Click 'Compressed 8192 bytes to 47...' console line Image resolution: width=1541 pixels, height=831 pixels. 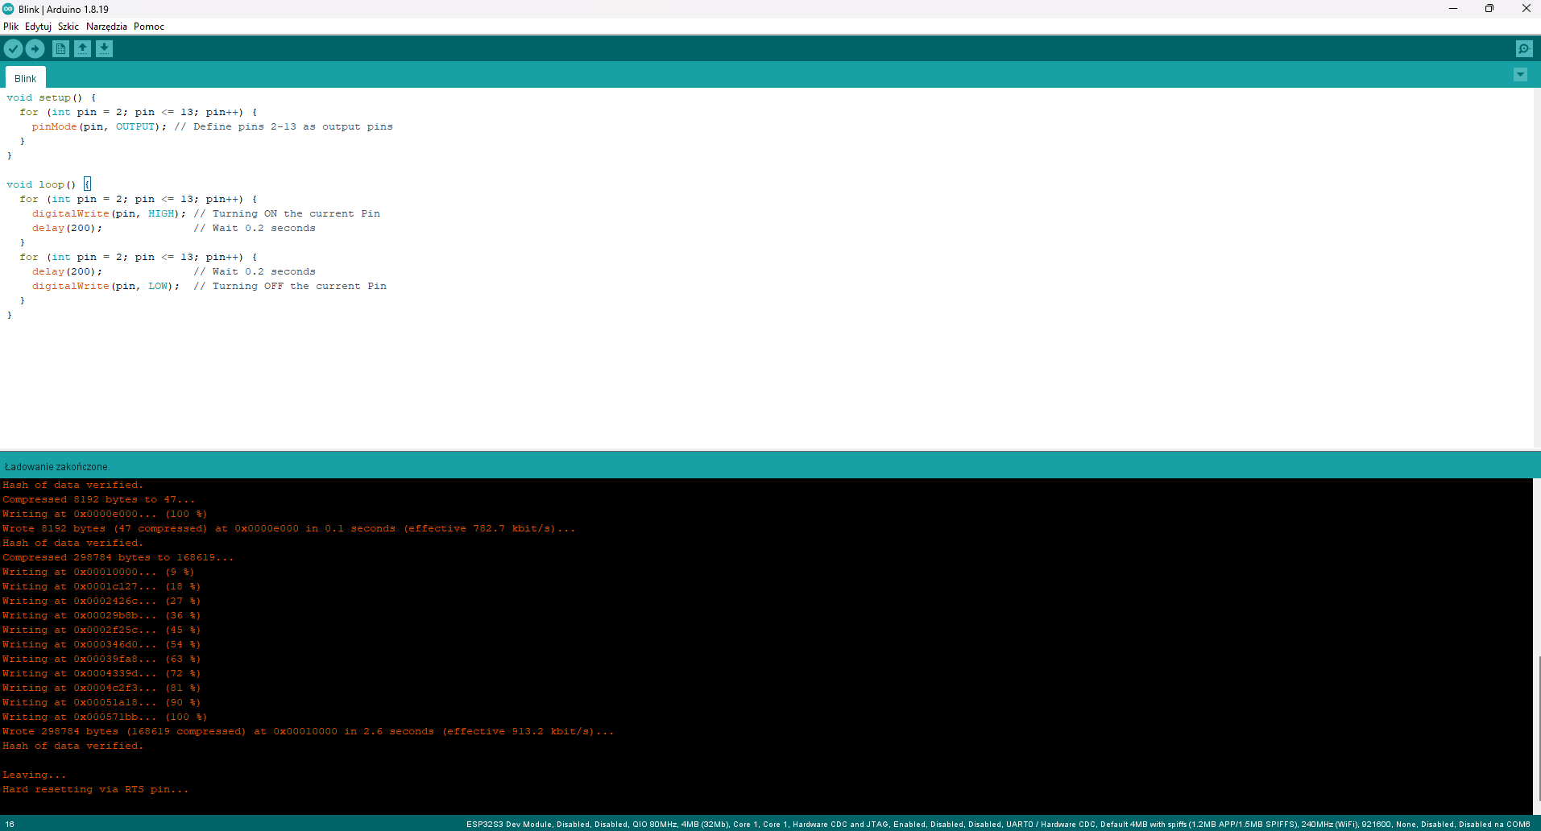click(99, 499)
